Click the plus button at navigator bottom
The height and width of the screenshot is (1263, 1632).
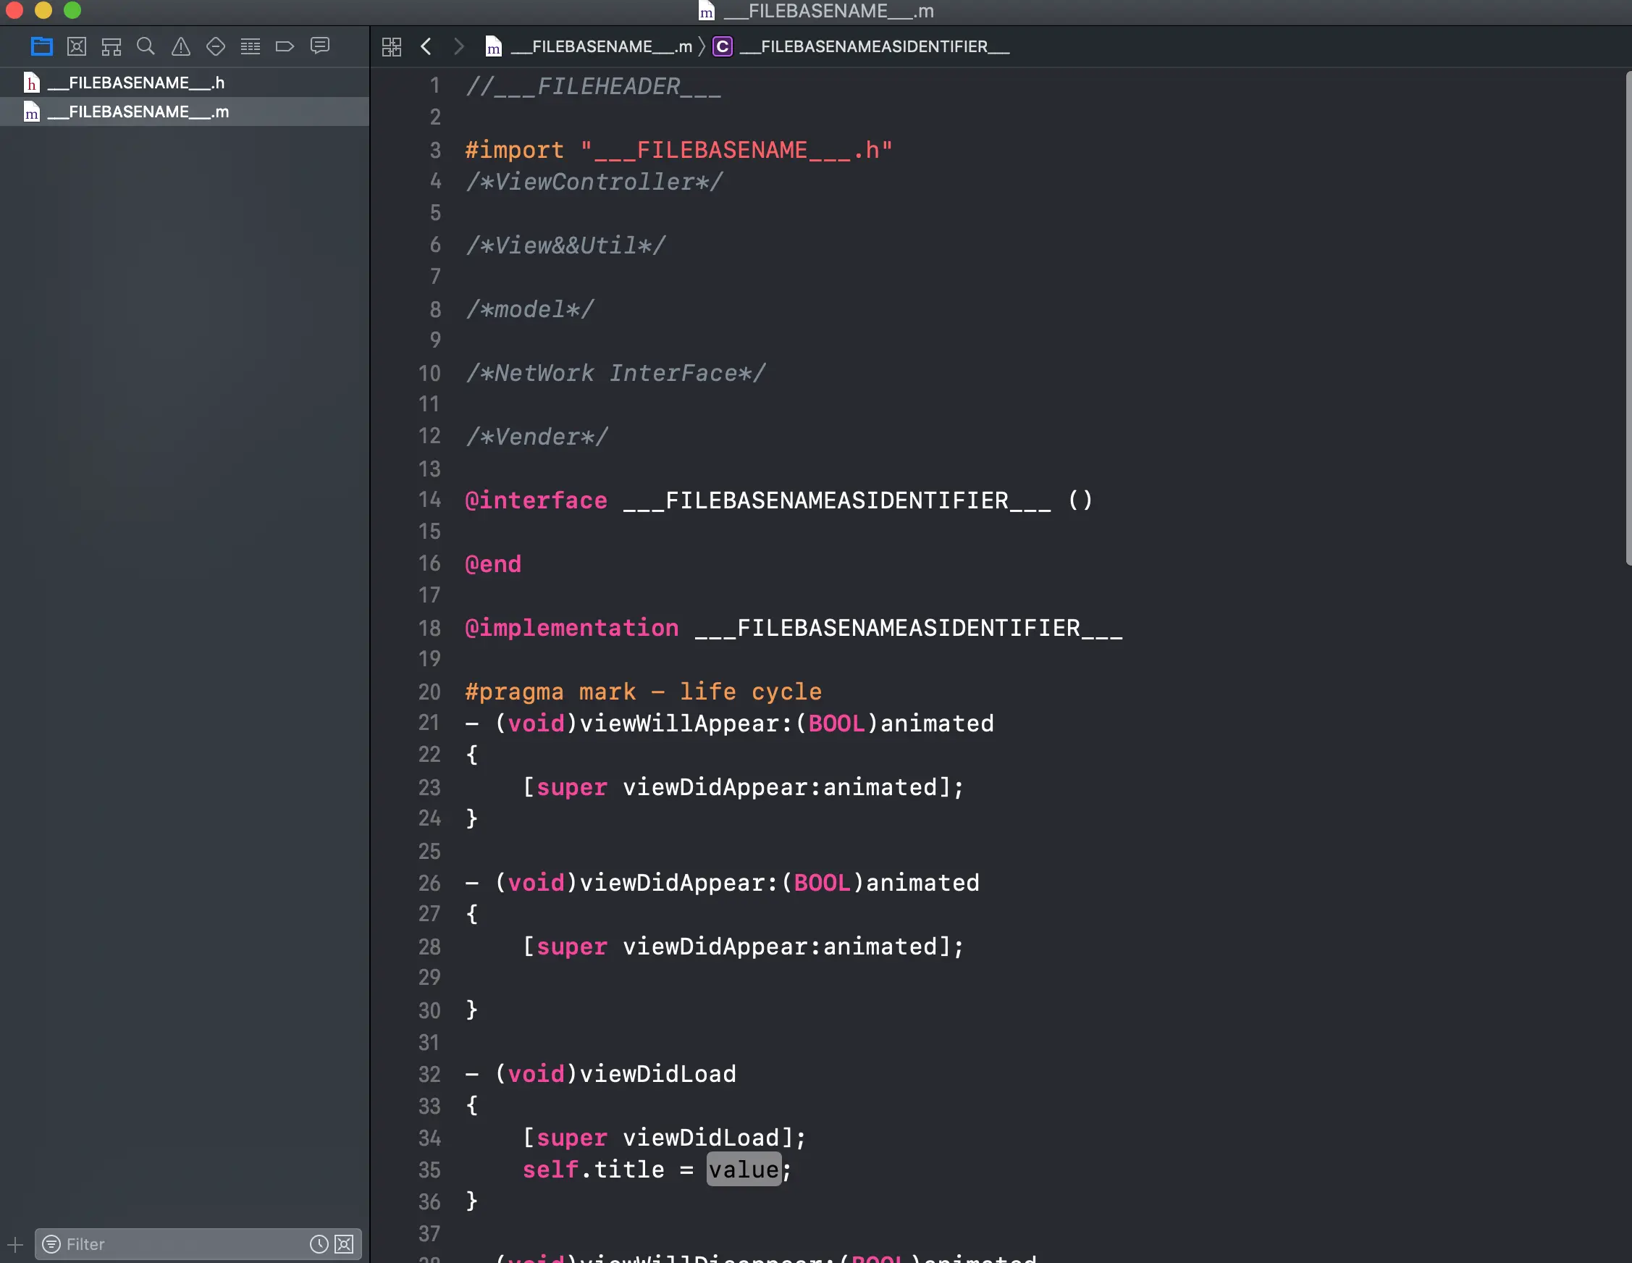[15, 1244]
